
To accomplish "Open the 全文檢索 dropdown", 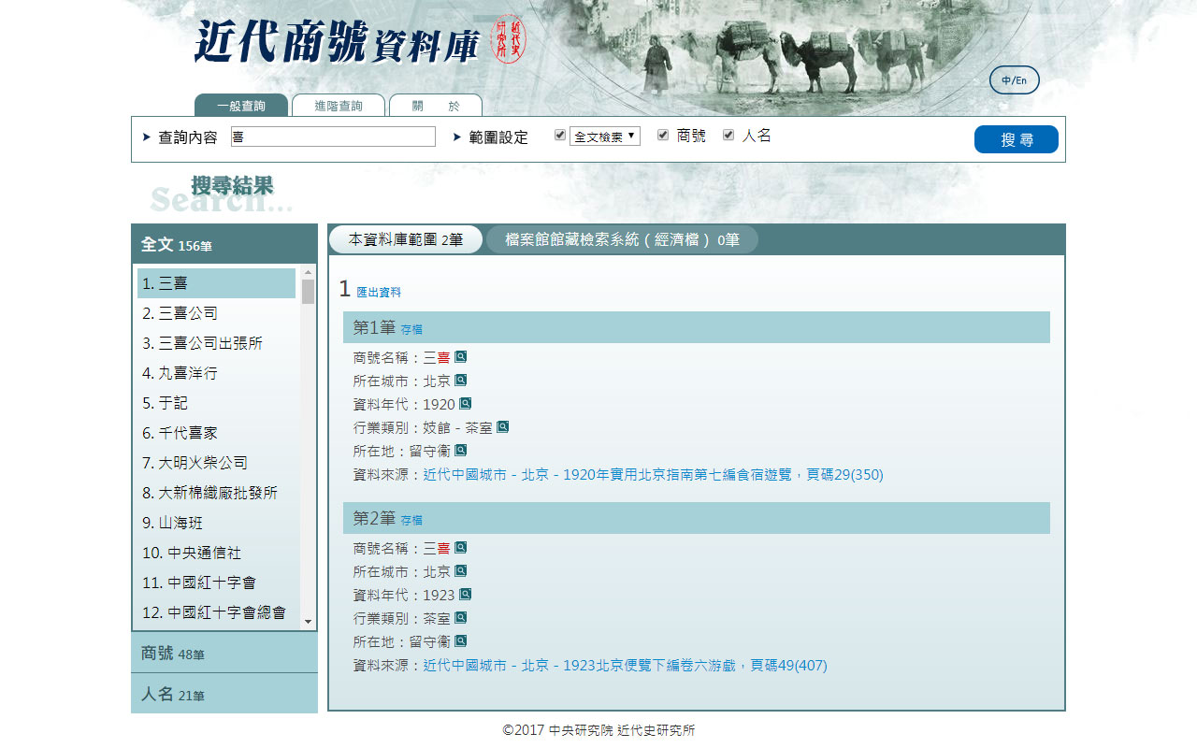I will click(605, 137).
